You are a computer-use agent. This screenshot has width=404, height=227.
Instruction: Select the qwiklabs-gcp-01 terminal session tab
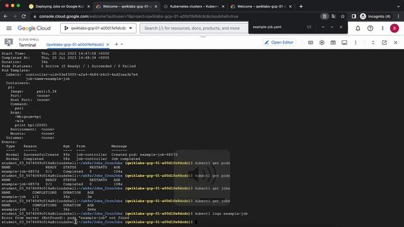(x=75, y=45)
